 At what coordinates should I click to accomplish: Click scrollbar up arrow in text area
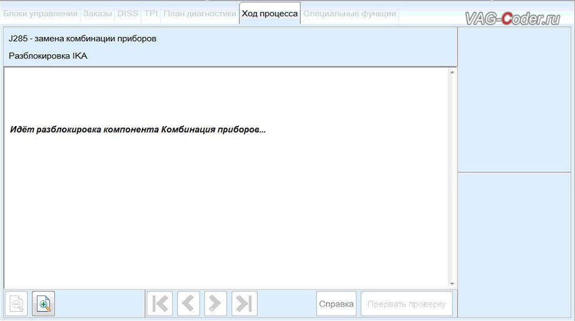pos(452,72)
